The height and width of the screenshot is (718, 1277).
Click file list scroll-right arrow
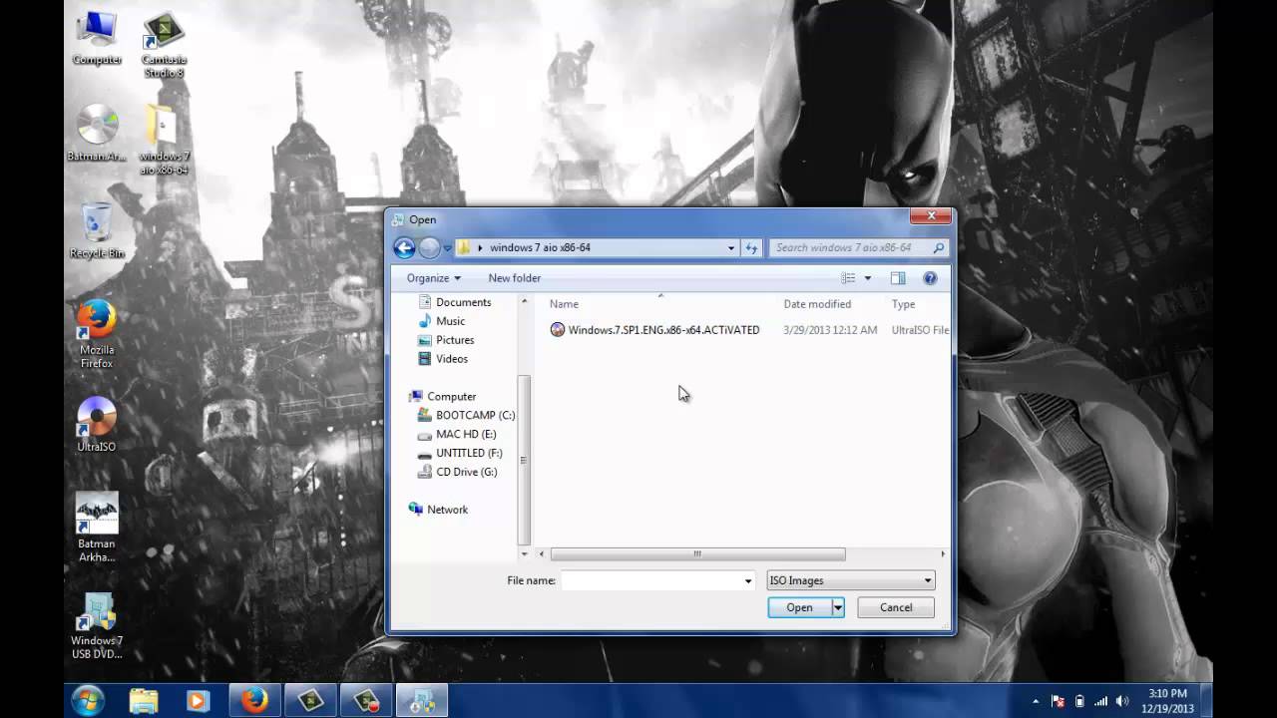pyautogui.click(x=943, y=554)
